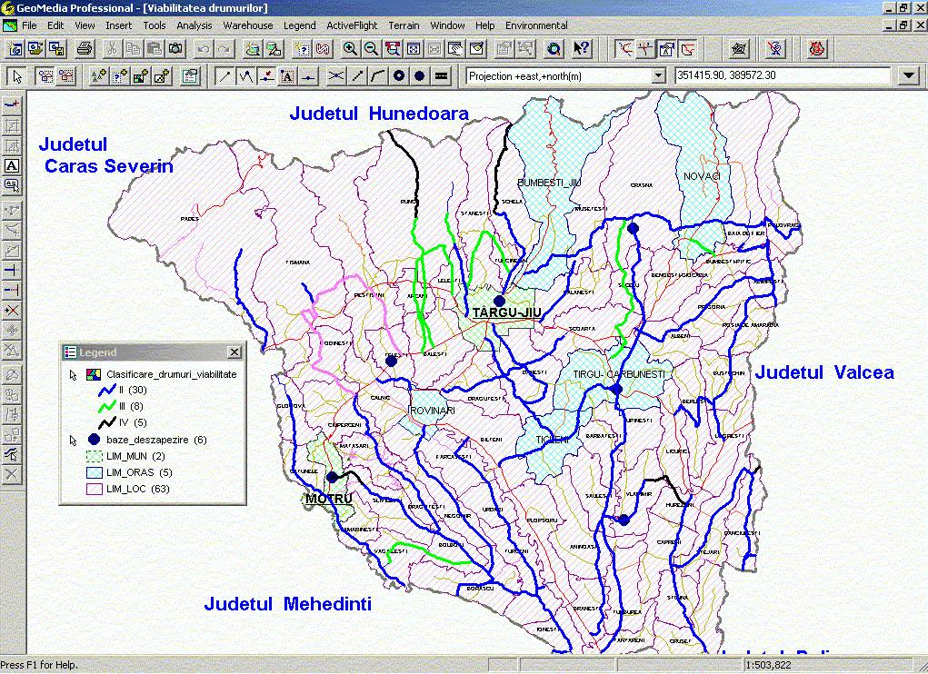Click the Insert Text 'A' toolbar icon
The height and width of the screenshot is (674, 928).
pyautogui.click(x=287, y=76)
